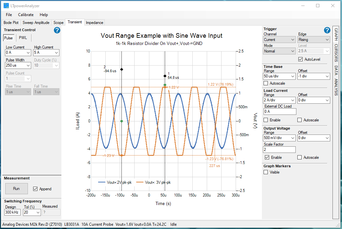Toggle the Append checkbox
The height and width of the screenshot is (229, 342).
35,189
